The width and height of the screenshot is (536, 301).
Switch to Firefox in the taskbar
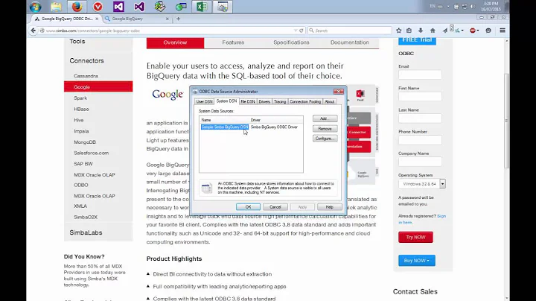tap(77, 7)
